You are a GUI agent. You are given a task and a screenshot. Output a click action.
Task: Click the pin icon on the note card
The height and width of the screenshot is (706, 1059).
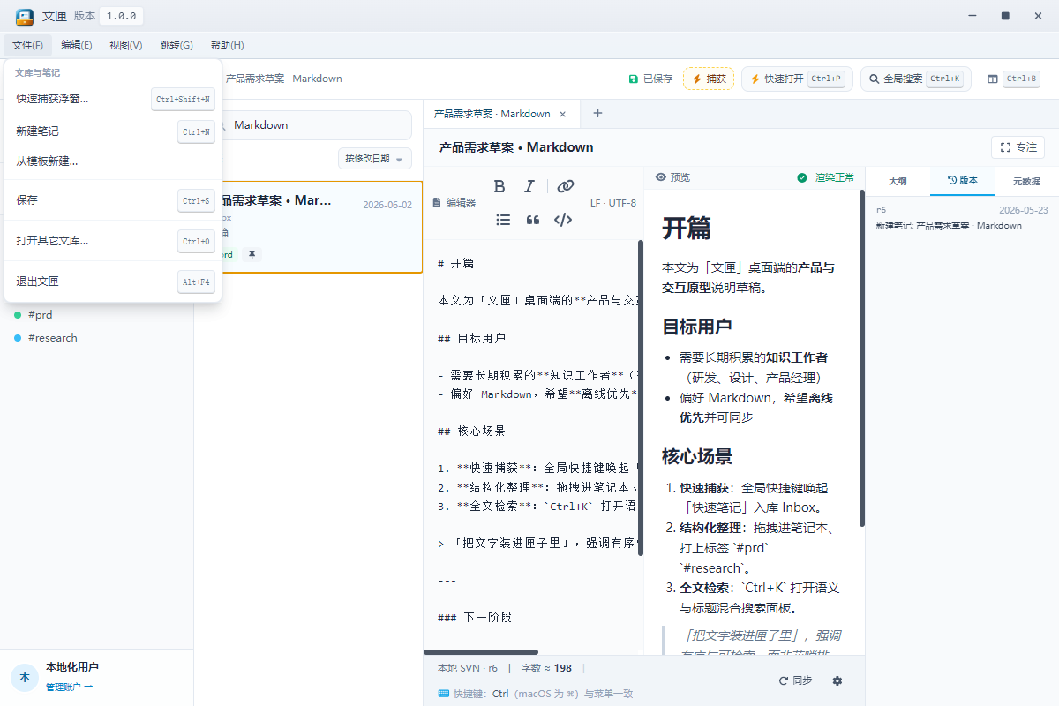[252, 254]
